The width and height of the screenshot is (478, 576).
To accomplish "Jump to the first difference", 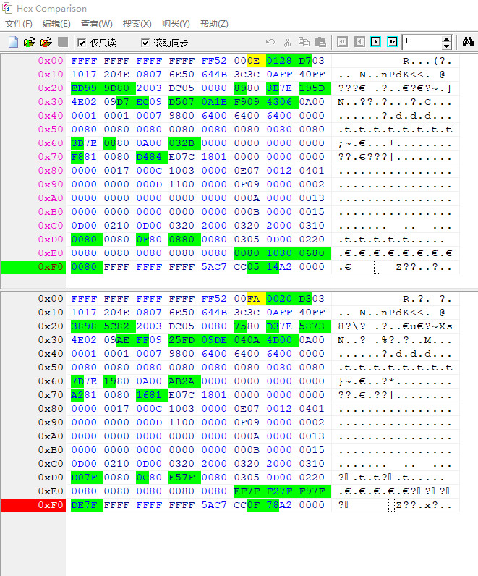I will pos(343,42).
